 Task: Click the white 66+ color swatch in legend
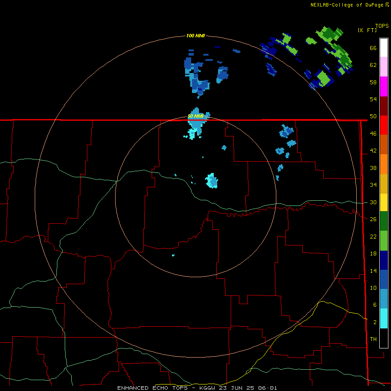point(384,48)
